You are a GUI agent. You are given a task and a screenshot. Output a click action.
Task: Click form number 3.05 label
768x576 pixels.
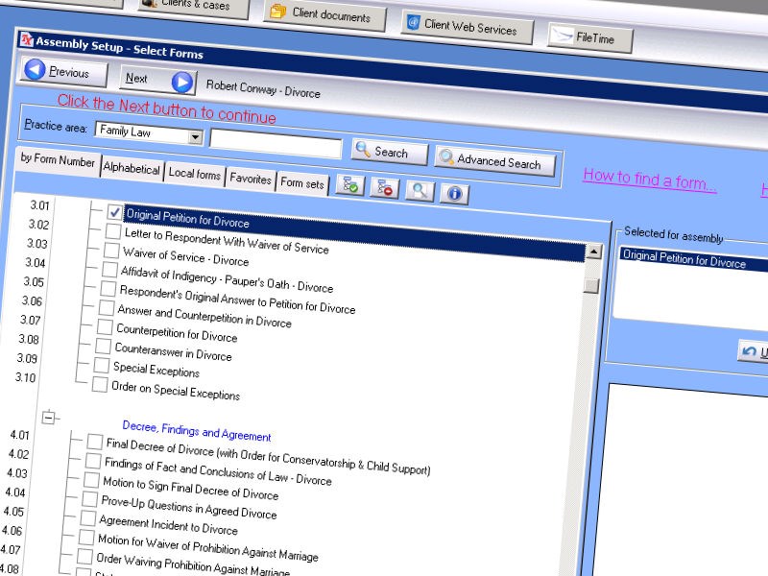coord(34,282)
